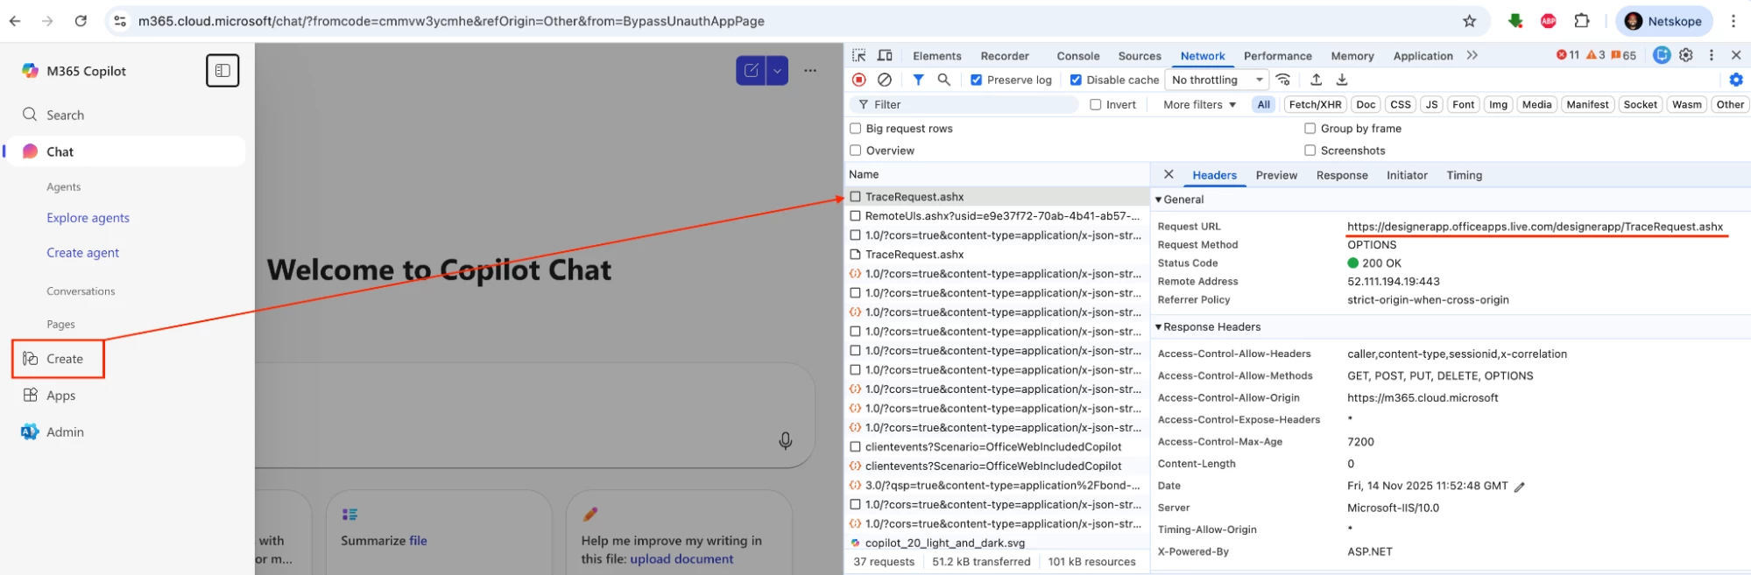The width and height of the screenshot is (1751, 575).
Task: Click the DevTools inspect element icon
Action: tap(859, 55)
